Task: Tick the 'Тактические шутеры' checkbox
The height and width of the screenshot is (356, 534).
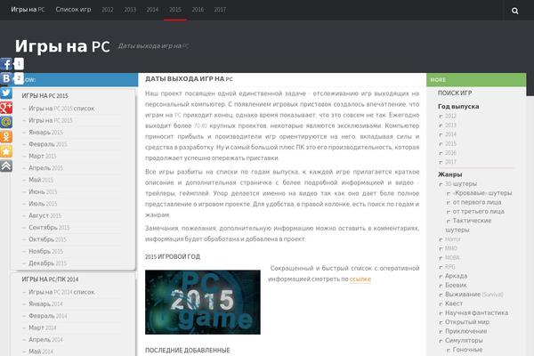Action: pos(449,221)
